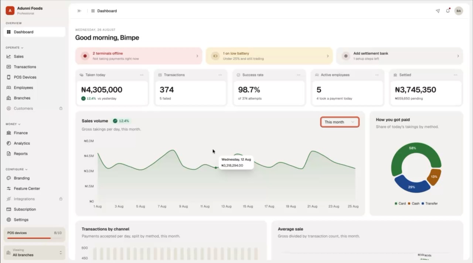This screenshot has height=263, width=473.
Task: Click the orange Cash segment of donut
Action: (434, 177)
